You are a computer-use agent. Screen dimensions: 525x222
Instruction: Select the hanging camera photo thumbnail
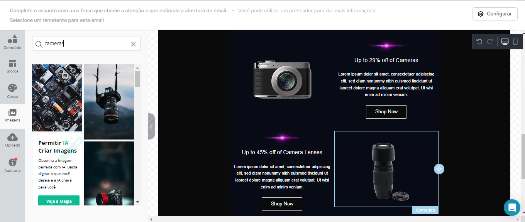(109, 102)
